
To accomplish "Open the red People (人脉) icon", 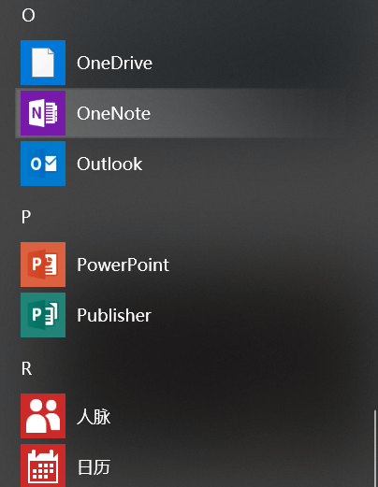I will click(43, 416).
